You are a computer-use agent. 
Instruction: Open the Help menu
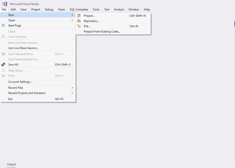[147, 9]
